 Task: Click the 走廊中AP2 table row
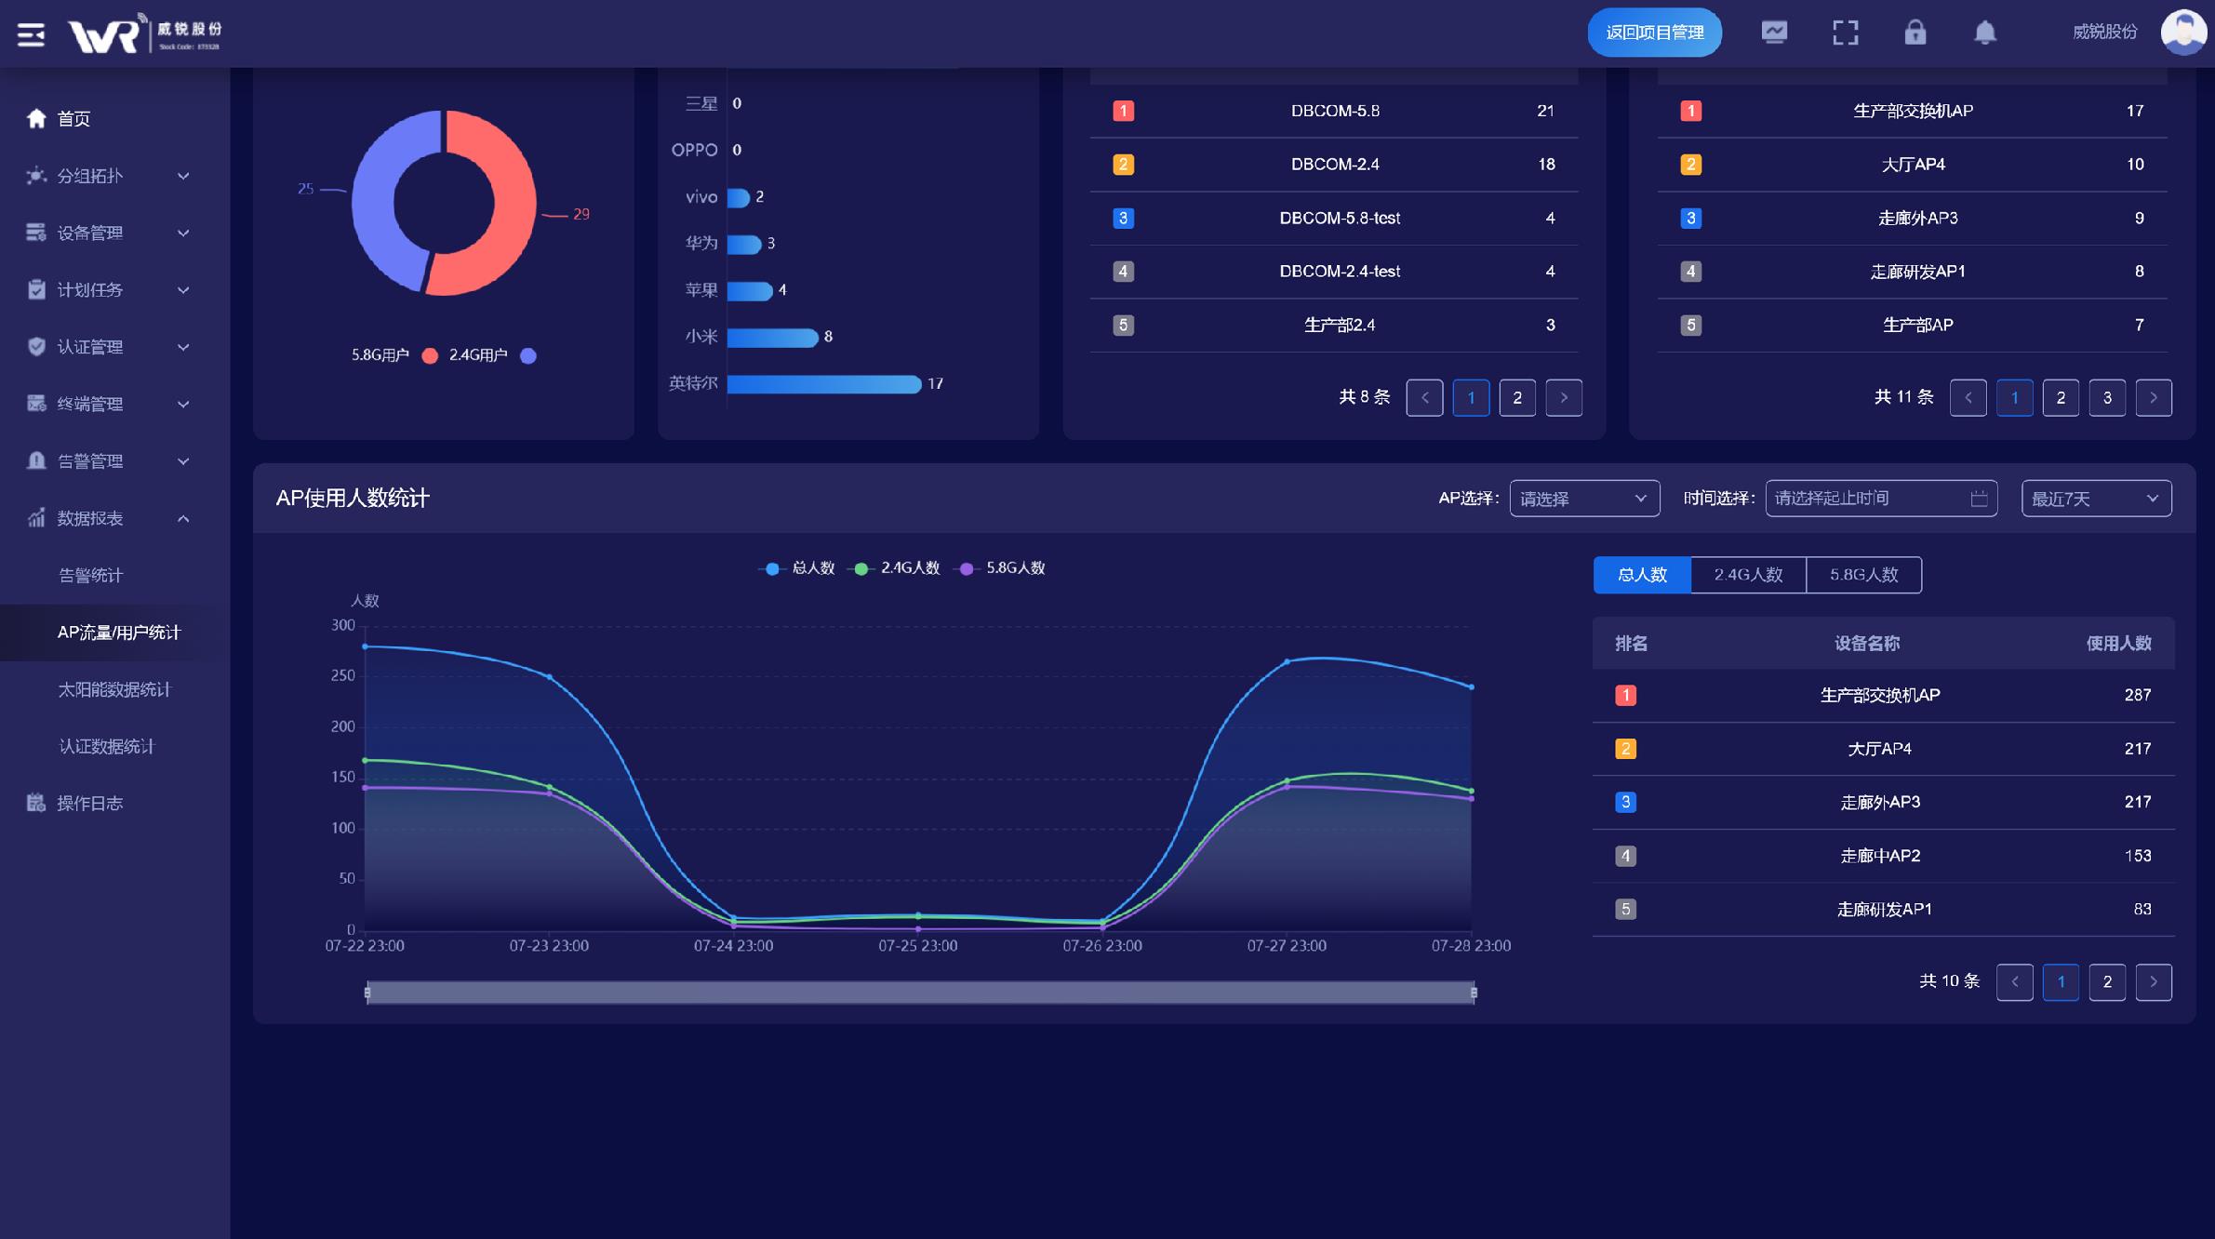click(1883, 856)
